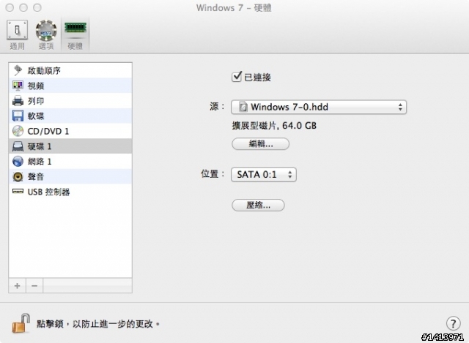Open help with the question mark button
The height and width of the screenshot is (343, 469).
coord(453,323)
